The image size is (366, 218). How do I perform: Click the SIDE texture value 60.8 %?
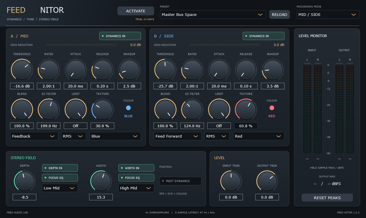pyautogui.click(x=246, y=126)
